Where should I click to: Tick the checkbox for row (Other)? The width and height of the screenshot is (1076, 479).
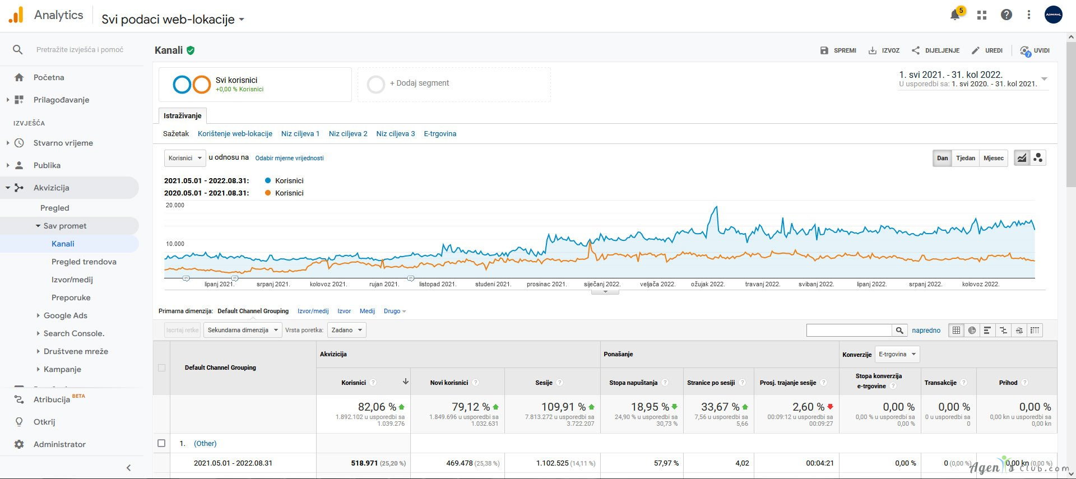point(161,443)
